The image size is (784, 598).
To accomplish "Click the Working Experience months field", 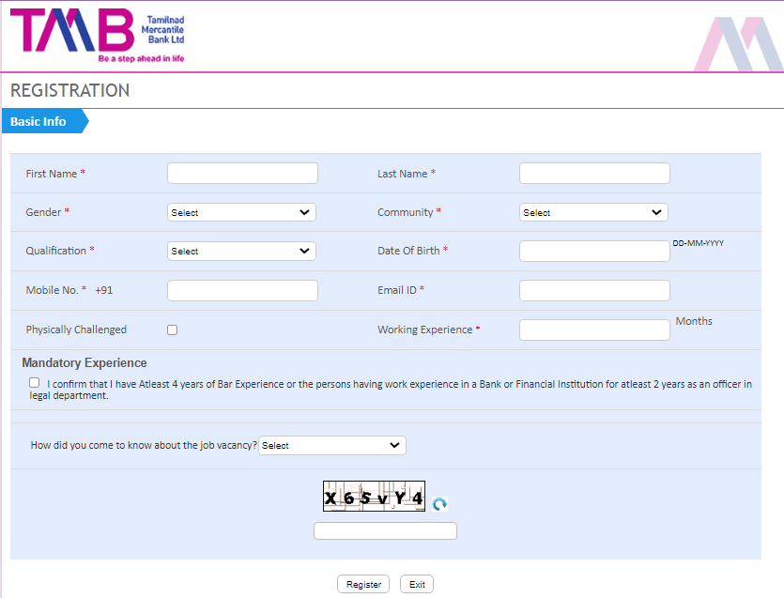I will pyautogui.click(x=593, y=330).
